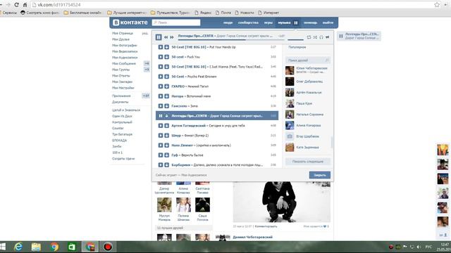The width and height of the screenshot is (451, 253).
Task: Click выйти to log out
Action: pyautogui.click(x=328, y=22)
